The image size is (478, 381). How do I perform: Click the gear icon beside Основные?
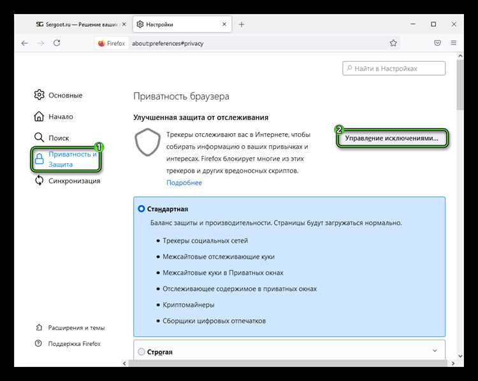(x=39, y=95)
